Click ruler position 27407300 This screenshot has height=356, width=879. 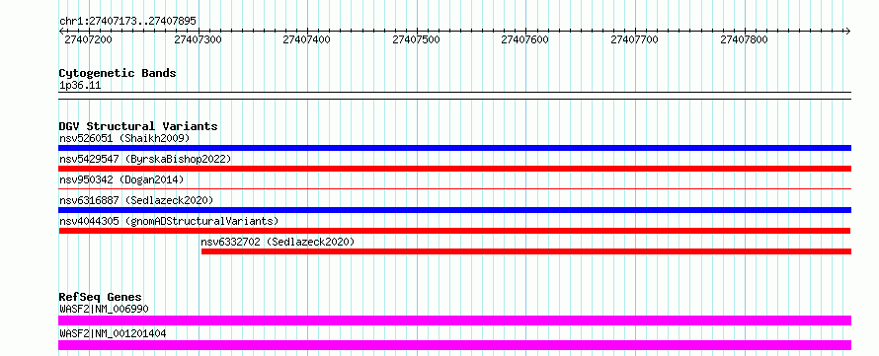point(198,39)
